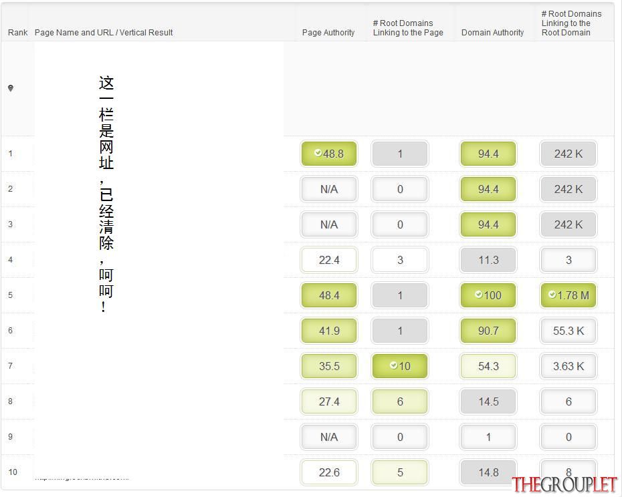Click the 6 linking root domains in rank 8 row

400,401
